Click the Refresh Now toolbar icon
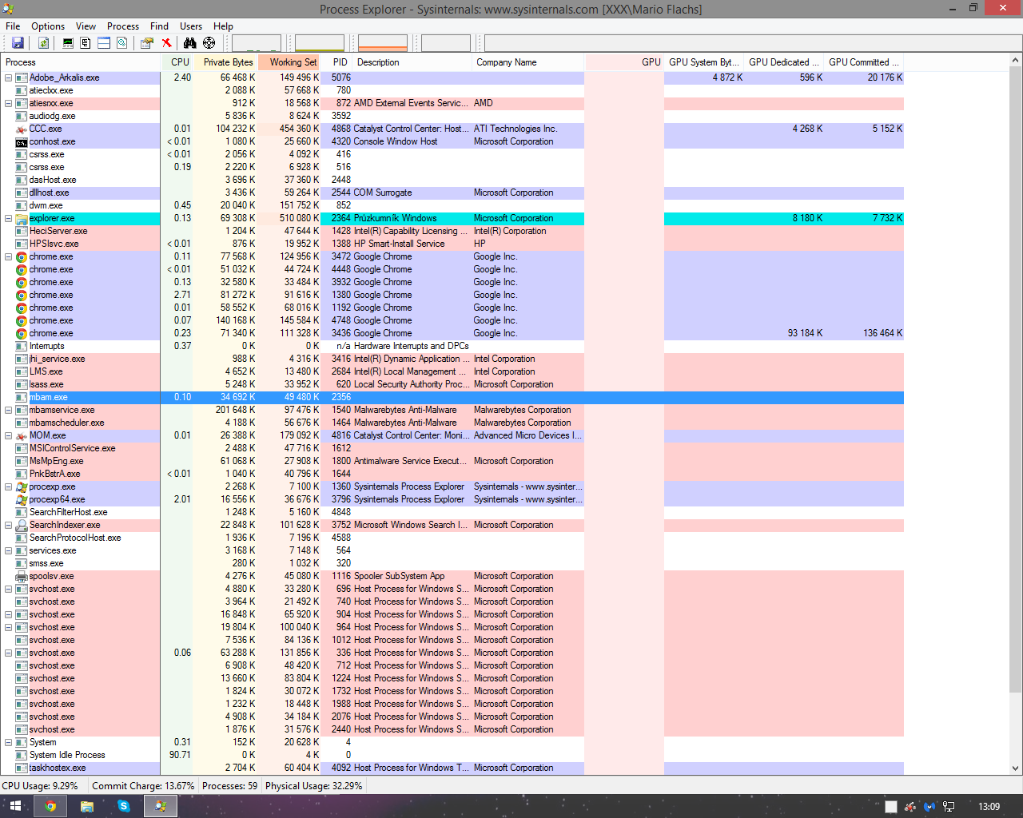The image size is (1023, 818). point(43,43)
